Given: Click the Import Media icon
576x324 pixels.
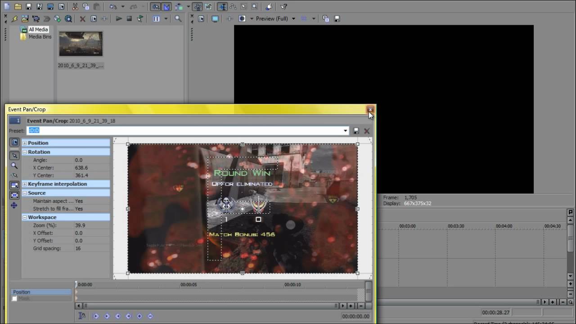Looking at the screenshot, I should (x=25, y=19).
